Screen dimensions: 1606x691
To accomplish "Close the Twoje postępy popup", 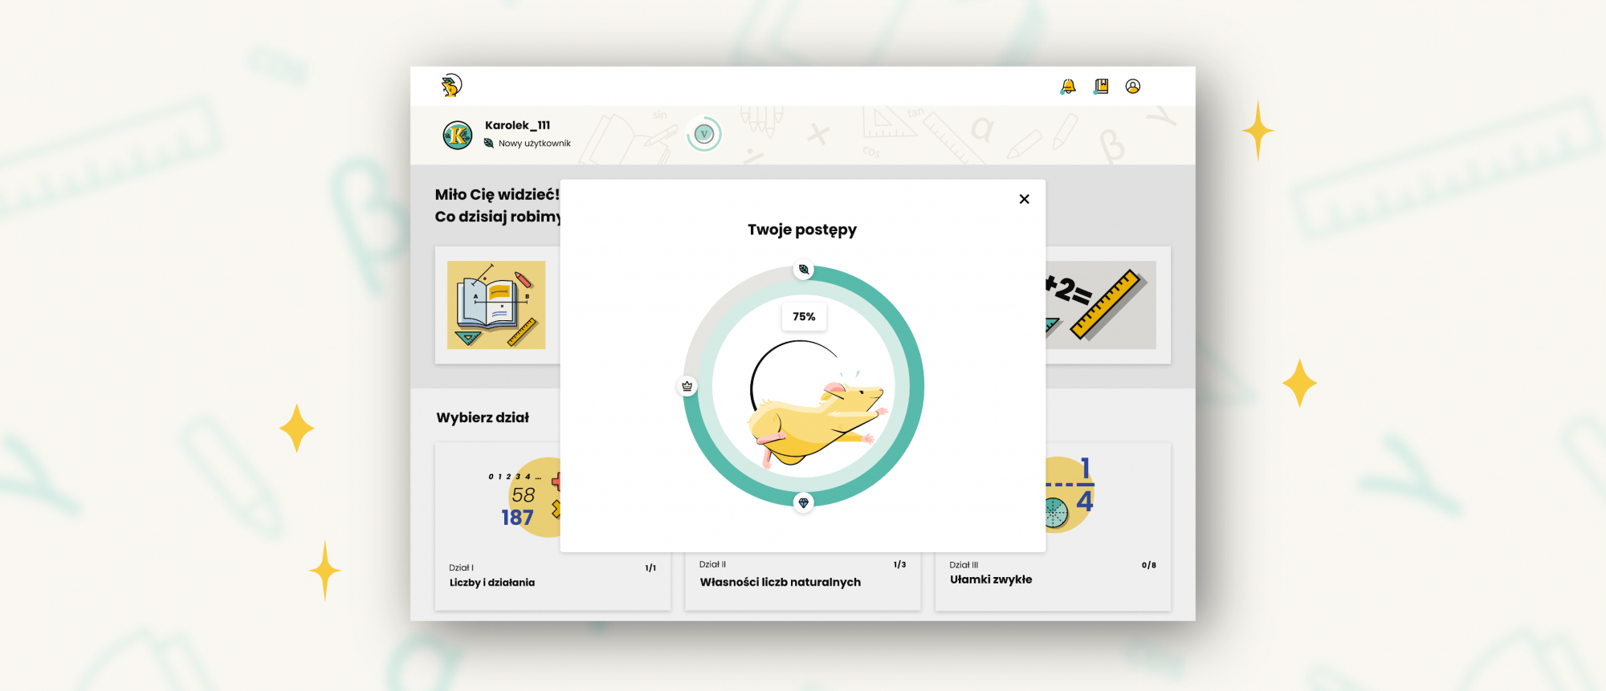I will click(1024, 199).
